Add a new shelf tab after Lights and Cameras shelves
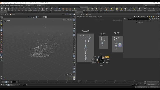 tap(146, 7)
